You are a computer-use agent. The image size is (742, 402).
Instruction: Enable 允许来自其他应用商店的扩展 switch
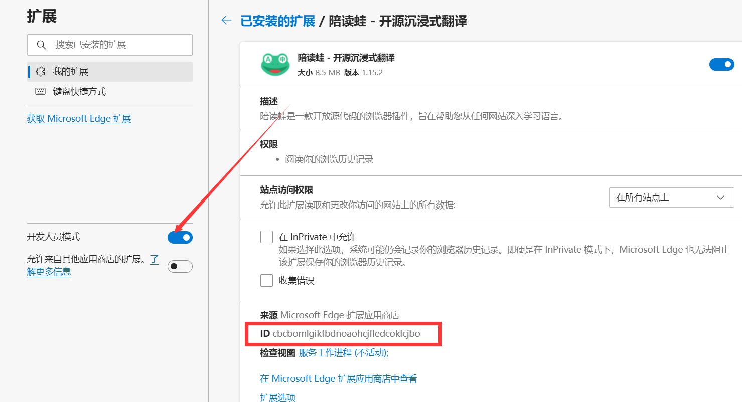(180, 266)
